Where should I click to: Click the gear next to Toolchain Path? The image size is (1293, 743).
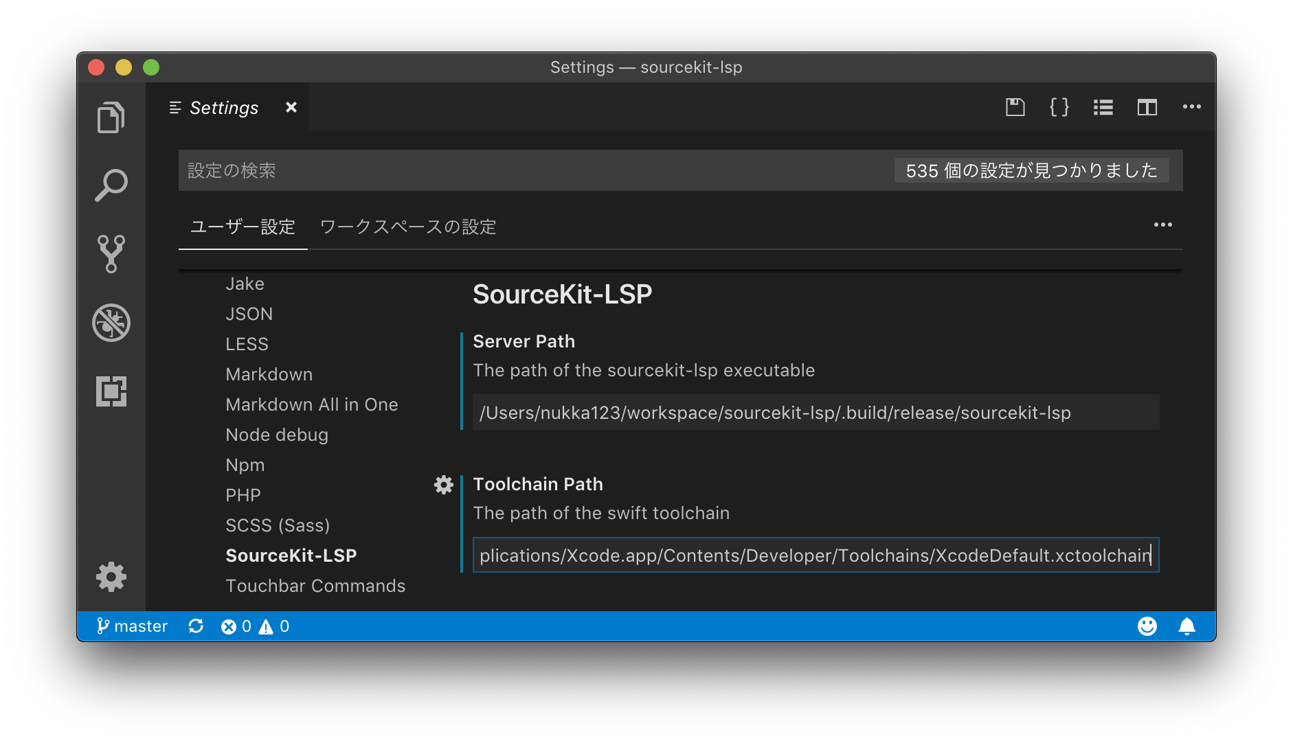444,485
